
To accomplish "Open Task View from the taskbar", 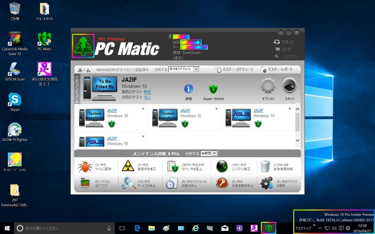I will (x=122, y=228).
